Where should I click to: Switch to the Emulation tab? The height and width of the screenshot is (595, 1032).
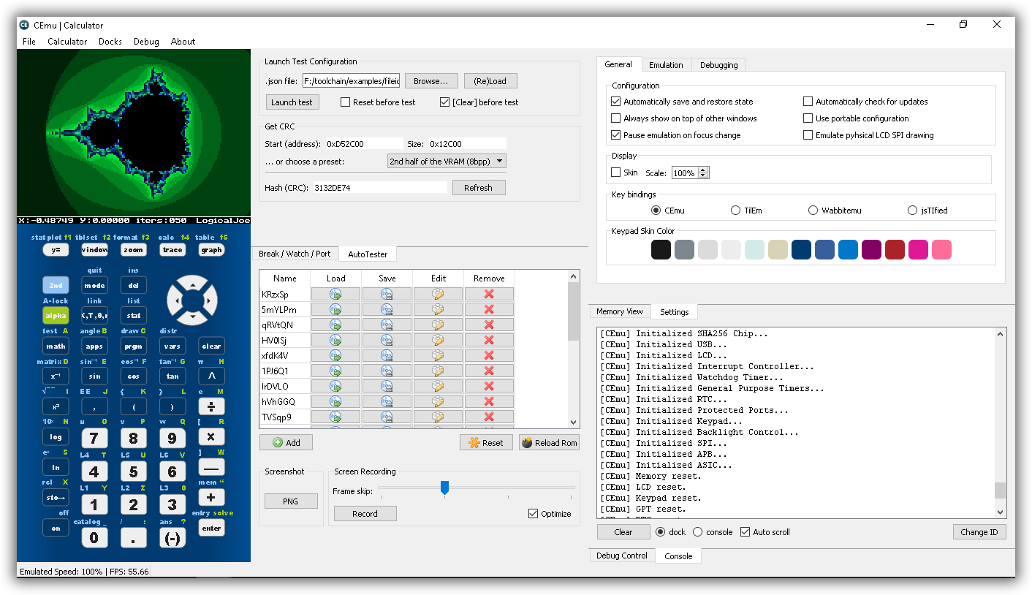tap(666, 64)
